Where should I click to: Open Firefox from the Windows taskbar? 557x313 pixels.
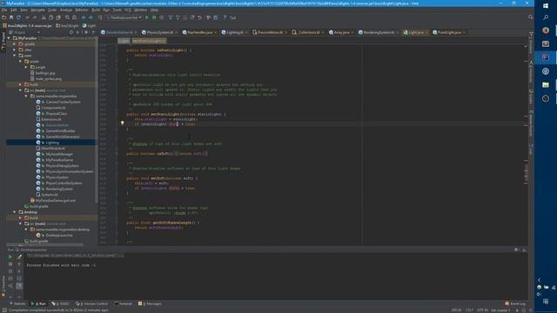pos(546,30)
